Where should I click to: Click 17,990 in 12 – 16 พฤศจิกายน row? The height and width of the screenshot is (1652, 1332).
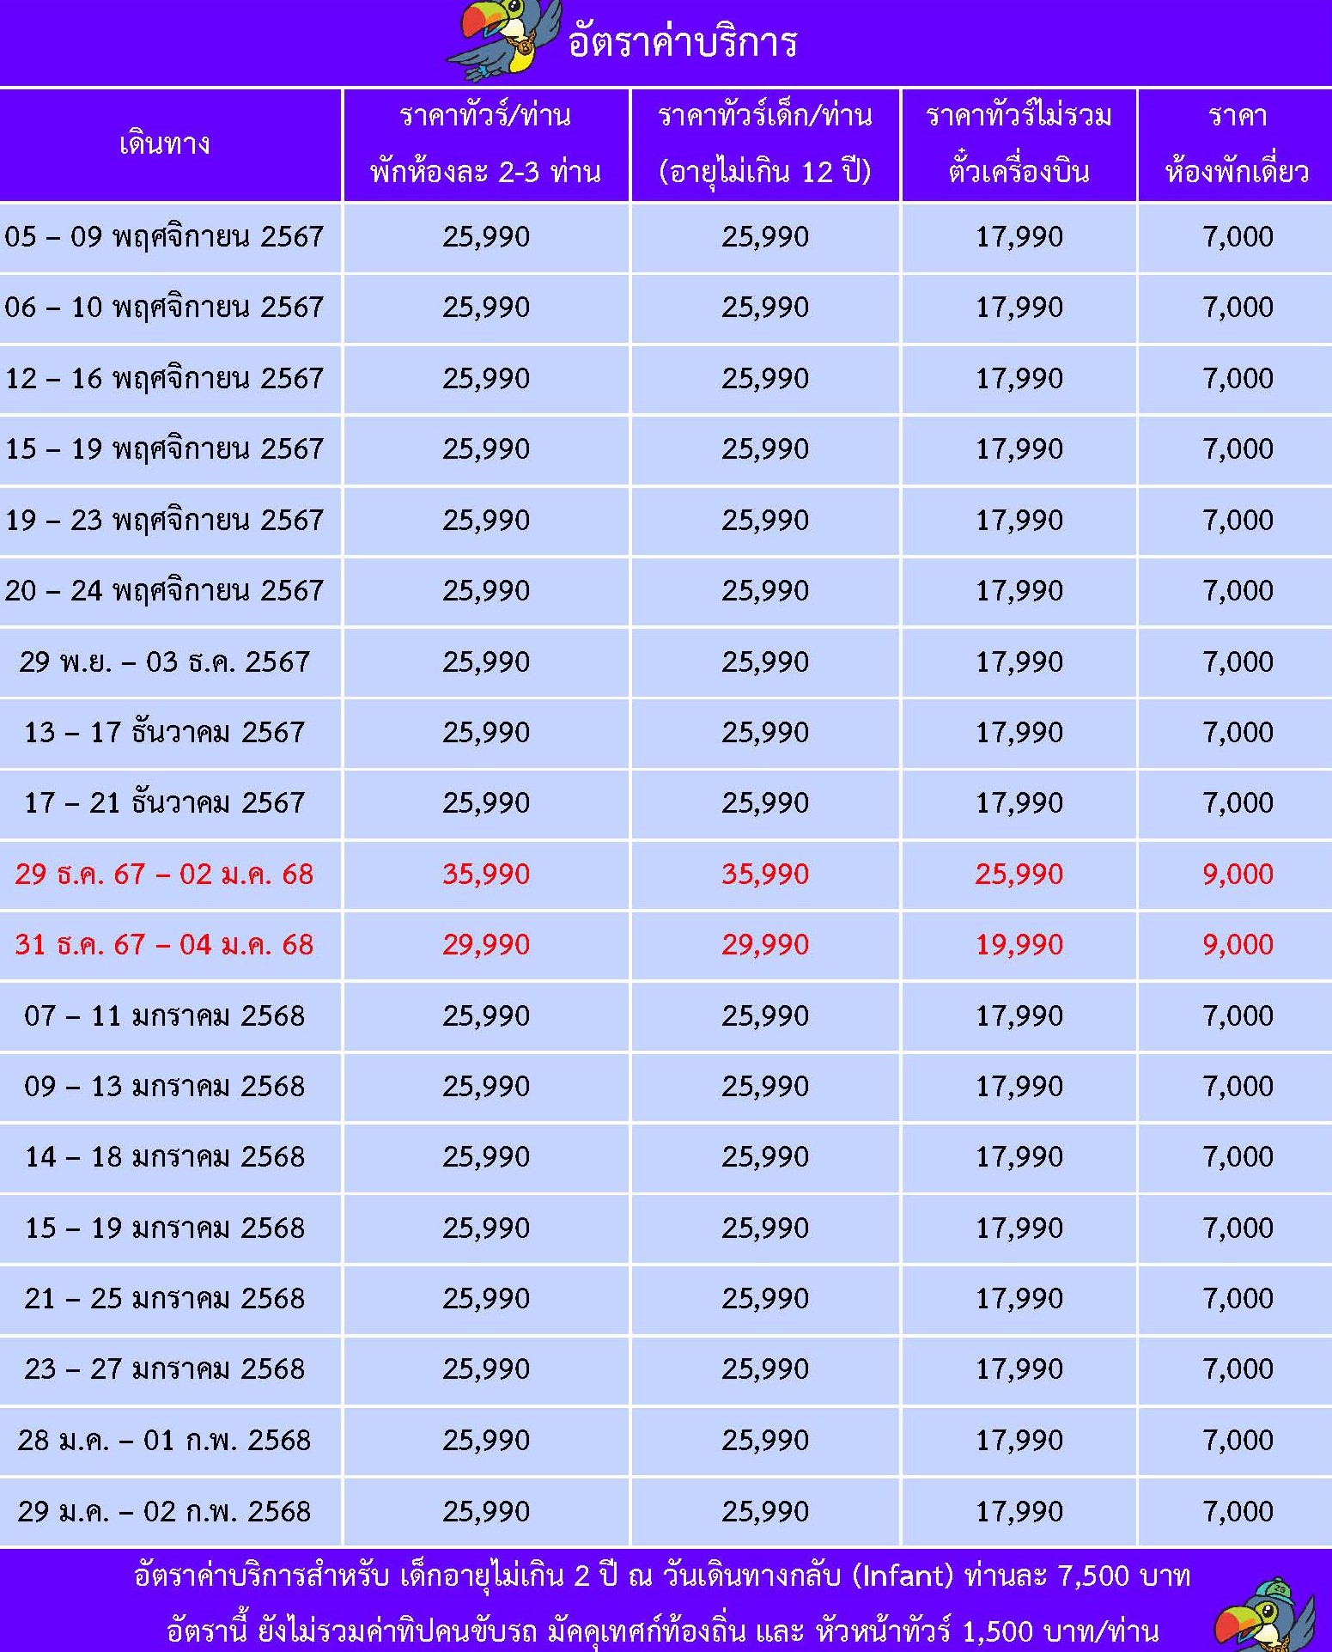coord(1019,378)
